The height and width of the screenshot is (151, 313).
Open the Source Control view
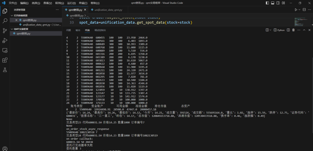tap(5, 31)
